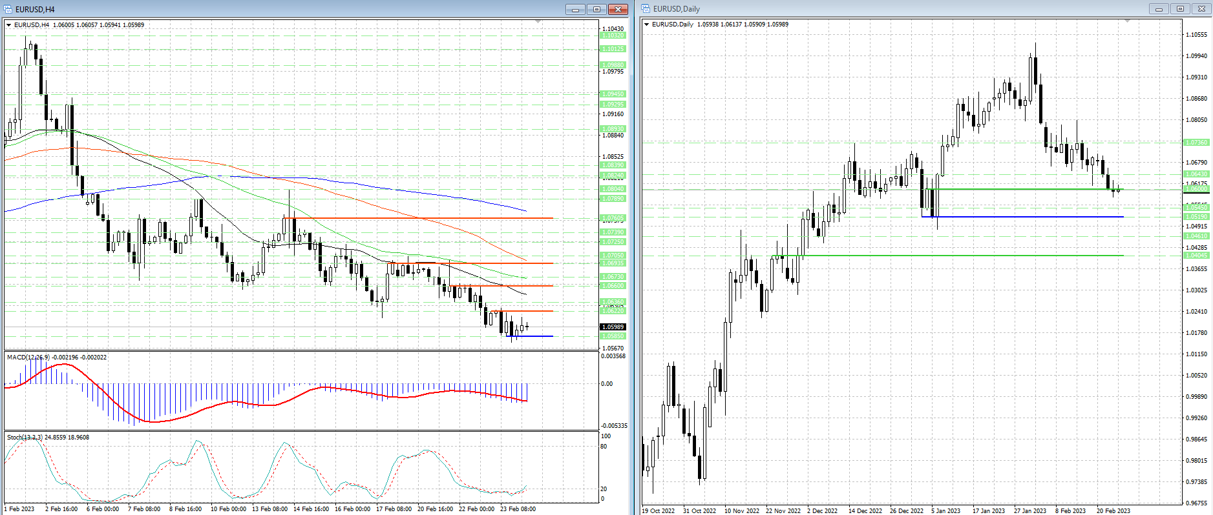Open the triangle dropdown beside EURUSD,H4 quote text
Viewport: 1213px width, 515px height.
(8, 25)
